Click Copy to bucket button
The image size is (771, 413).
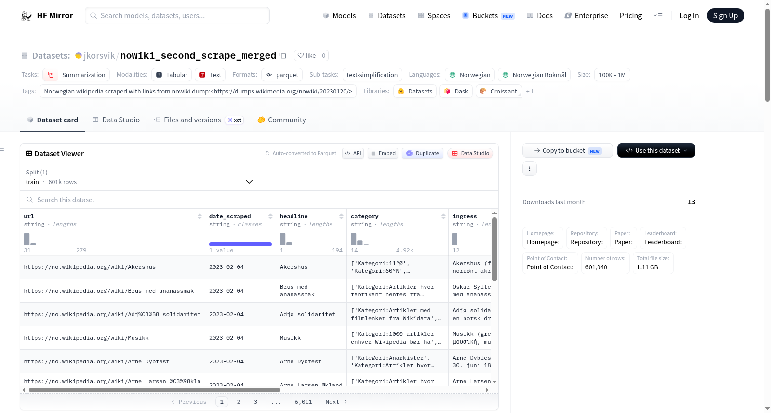tap(568, 150)
